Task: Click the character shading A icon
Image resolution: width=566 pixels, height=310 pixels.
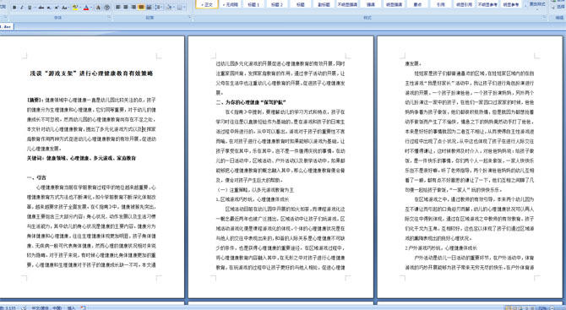Action: click(x=98, y=8)
